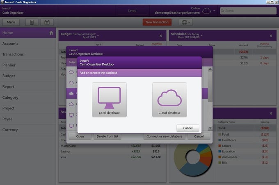Click the Automobile legend color swatch
Viewport: 279px width, 185px height.
pos(220,157)
